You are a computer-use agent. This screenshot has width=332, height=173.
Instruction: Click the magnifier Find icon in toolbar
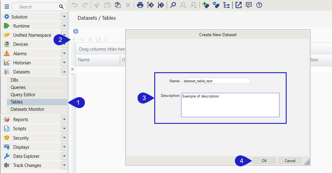[x=173, y=5]
